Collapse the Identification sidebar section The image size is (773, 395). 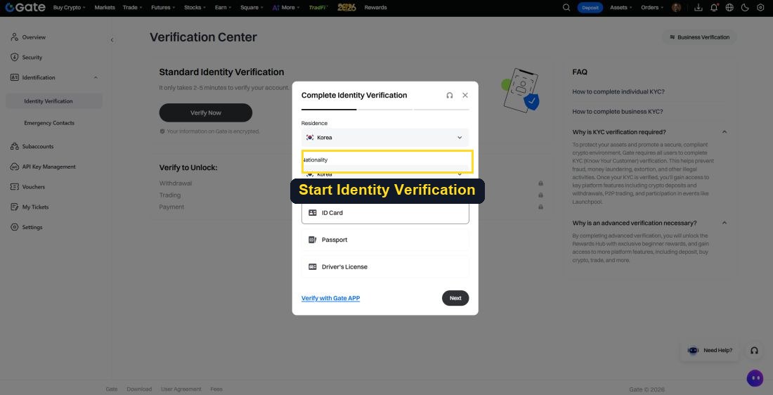coord(96,77)
